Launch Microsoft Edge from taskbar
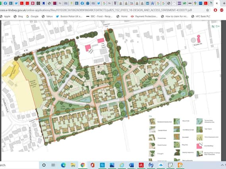The width and height of the screenshot is (226, 169). 64,165
